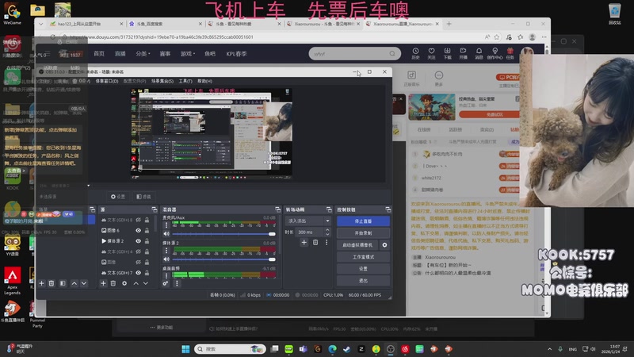Enable 工作室模式 studio mode
The height and width of the screenshot is (357, 634).
[x=363, y=257]
